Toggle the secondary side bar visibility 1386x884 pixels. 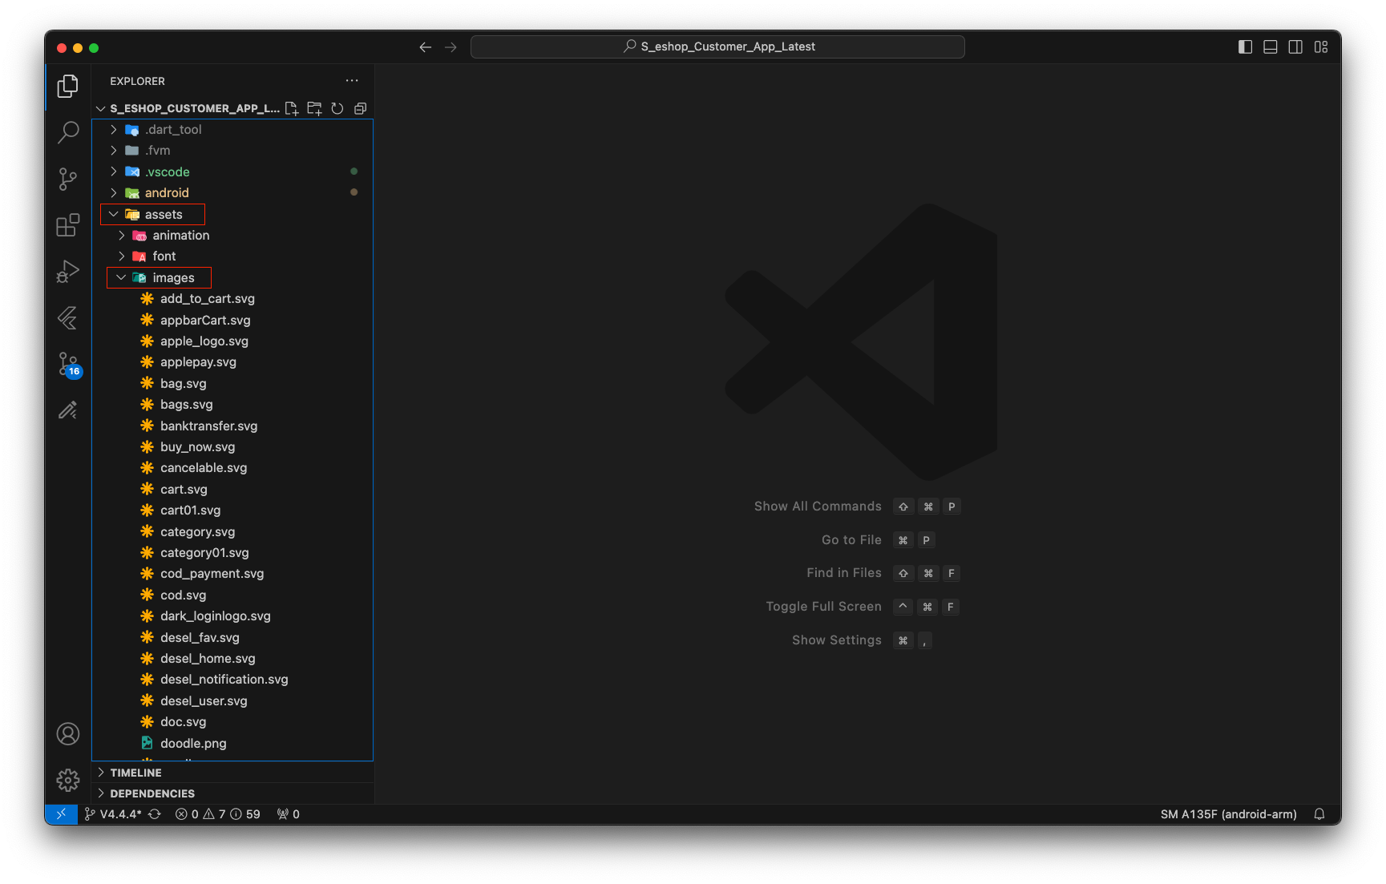click(1295, 47)
